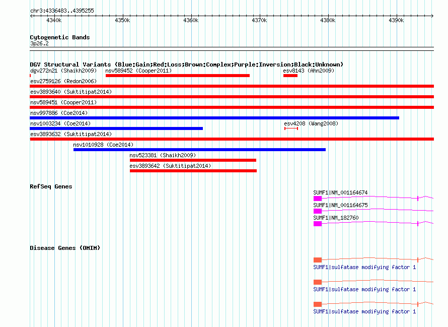Click the nsv523381 (Shaikh2009) label

click(163, 155)
